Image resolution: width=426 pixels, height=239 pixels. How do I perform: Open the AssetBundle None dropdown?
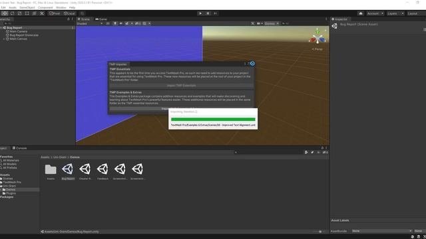[x=381, y=231]
